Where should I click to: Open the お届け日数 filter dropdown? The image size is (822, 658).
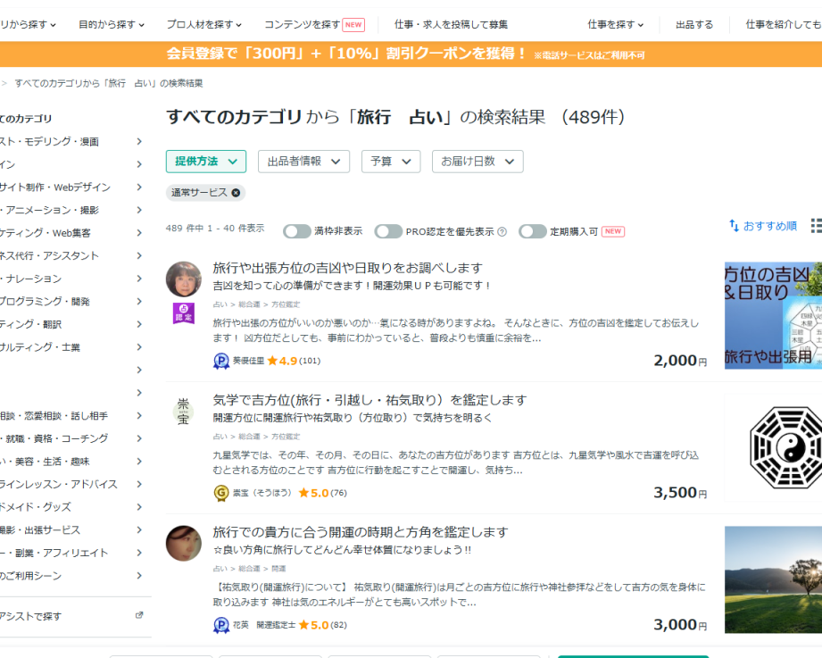(x=477, y=162)
